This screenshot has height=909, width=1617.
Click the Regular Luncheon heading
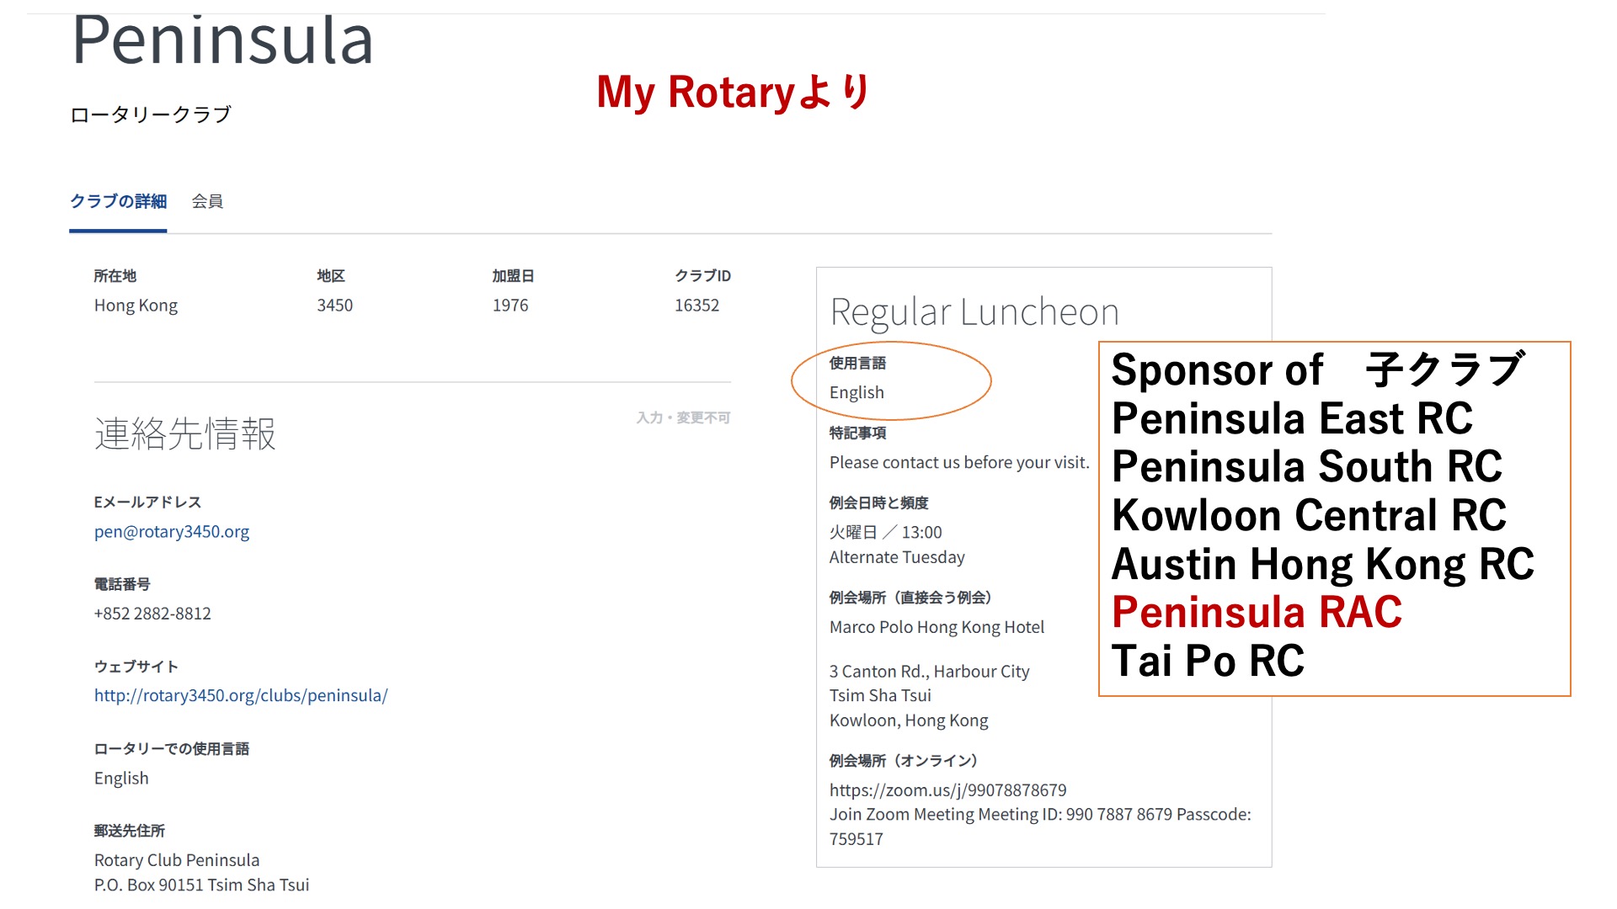(x=974, y=312)
